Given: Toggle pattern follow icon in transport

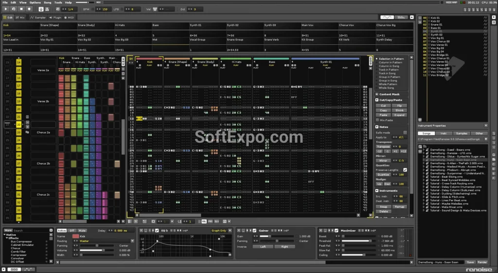Looking at the screenshot, I should point(41,9).
